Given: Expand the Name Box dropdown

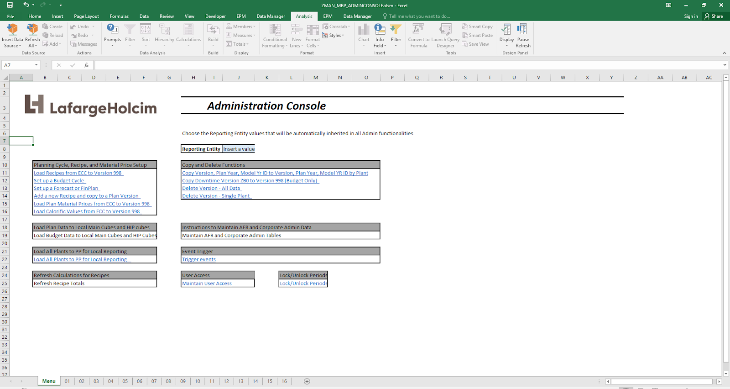Looking at the screenshot, I should point(36,65).
